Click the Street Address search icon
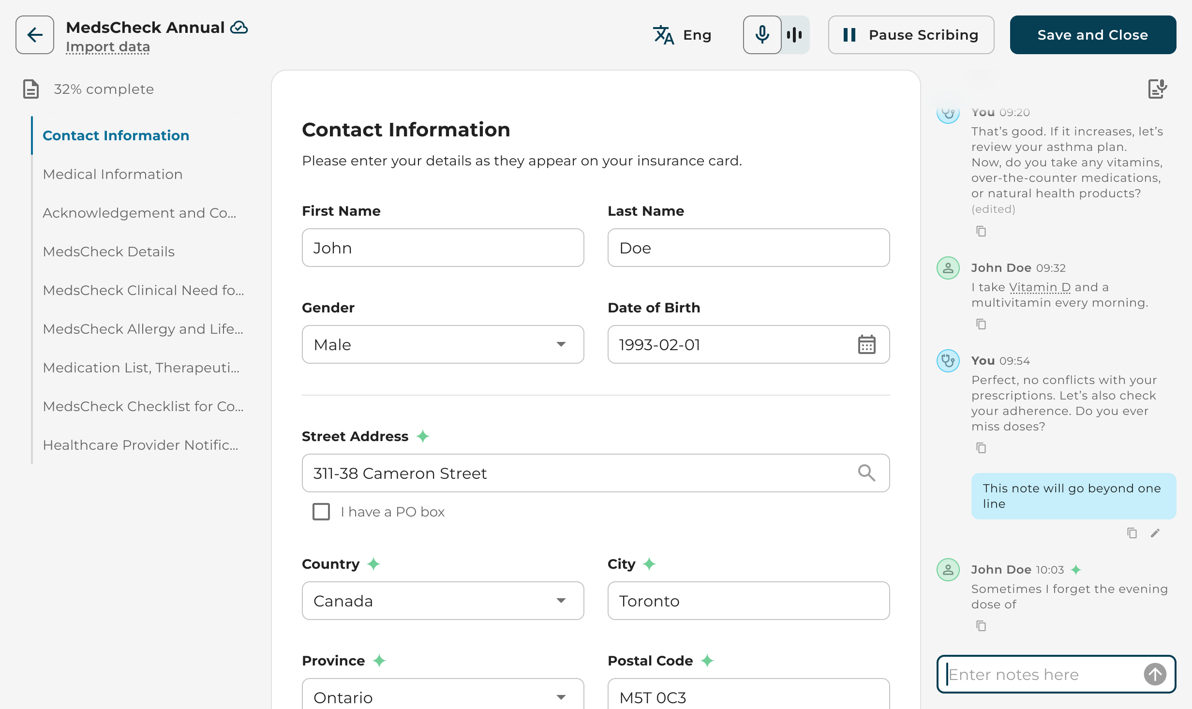The width and height of the screenshot is (1192, 709). (866, 473)
